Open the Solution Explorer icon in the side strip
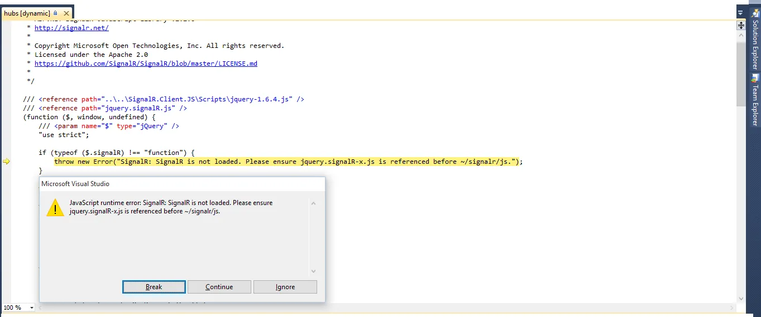The width and height of the screenshot is (761, 317). click(x=755, y=12)
